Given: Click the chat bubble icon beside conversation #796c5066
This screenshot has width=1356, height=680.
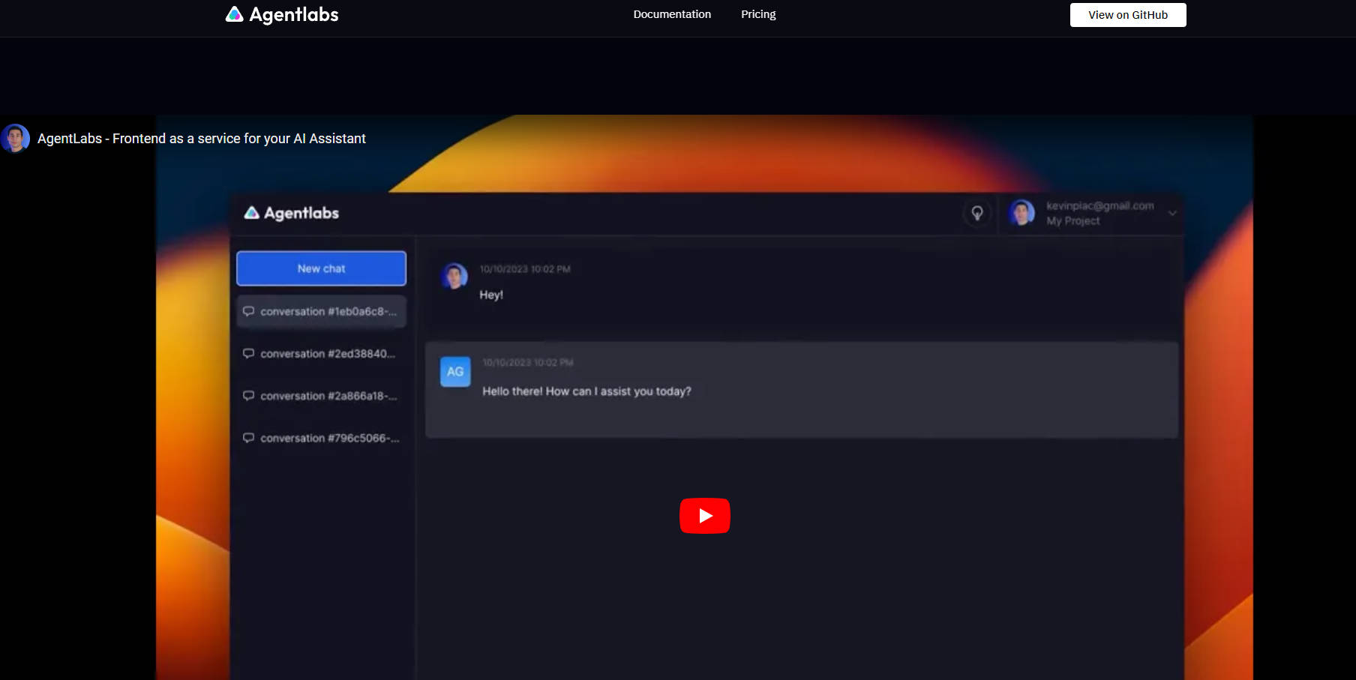Looking at the screenshot, I should (x=249, y=438).
